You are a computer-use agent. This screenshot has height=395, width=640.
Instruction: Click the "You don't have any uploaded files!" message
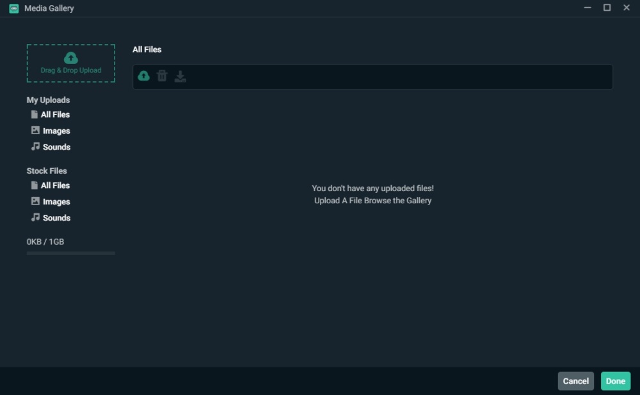point(372,189)
